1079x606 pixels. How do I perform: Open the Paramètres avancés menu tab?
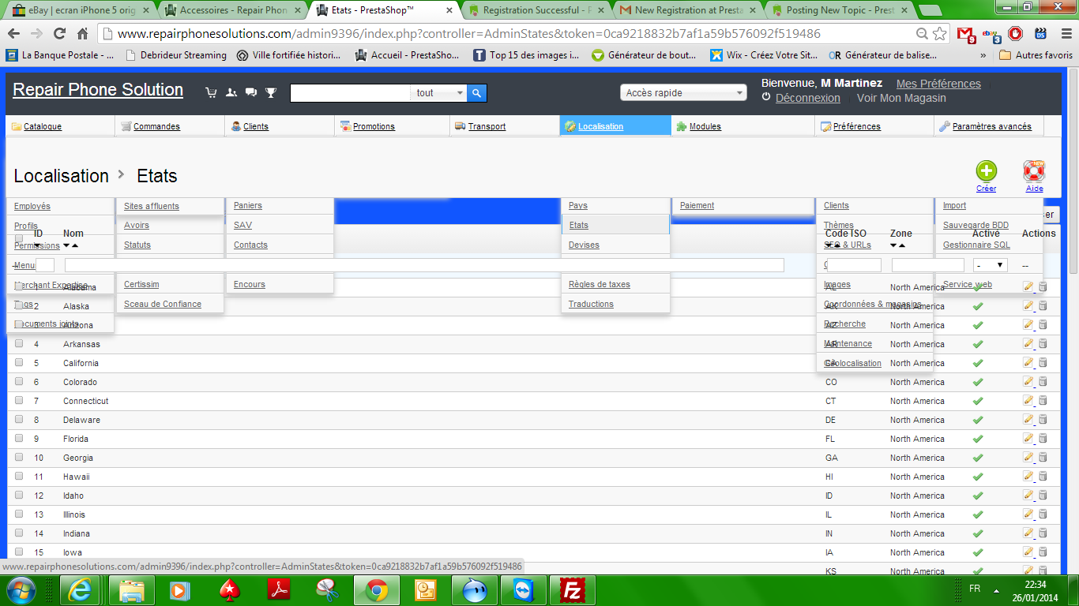coord(988,126)
